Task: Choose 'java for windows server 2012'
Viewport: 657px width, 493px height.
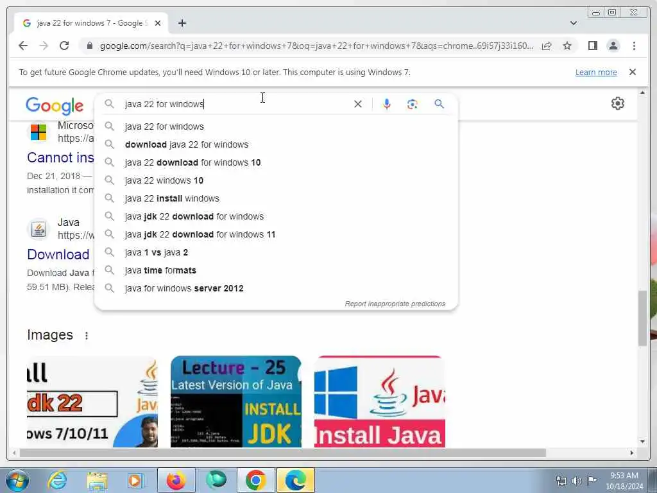Action: pyautogui.click(x=276, y=289)
